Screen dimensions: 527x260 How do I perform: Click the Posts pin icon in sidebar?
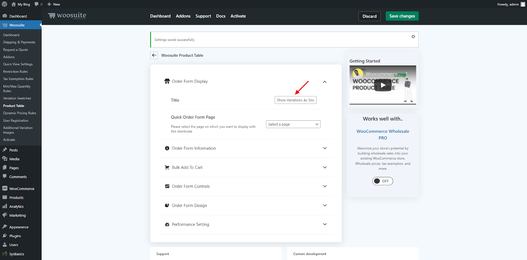click(5, 150)
